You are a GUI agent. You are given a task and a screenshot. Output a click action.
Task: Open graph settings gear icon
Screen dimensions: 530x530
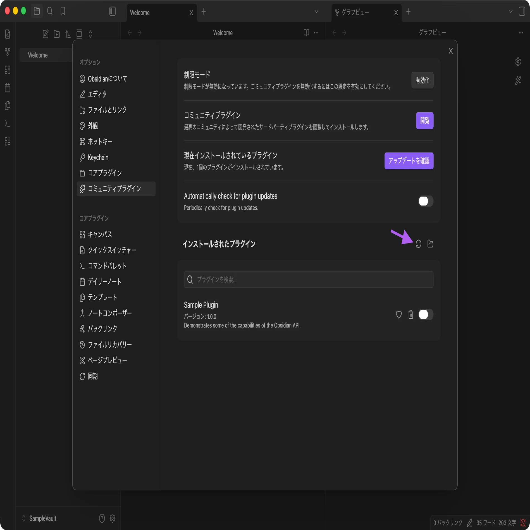(x=518, y=62)
